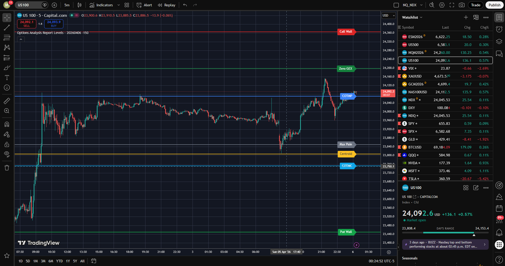
Task: Select NQM2026 row in watchlist
Action: pyautogui.click(x=445, y=53)
